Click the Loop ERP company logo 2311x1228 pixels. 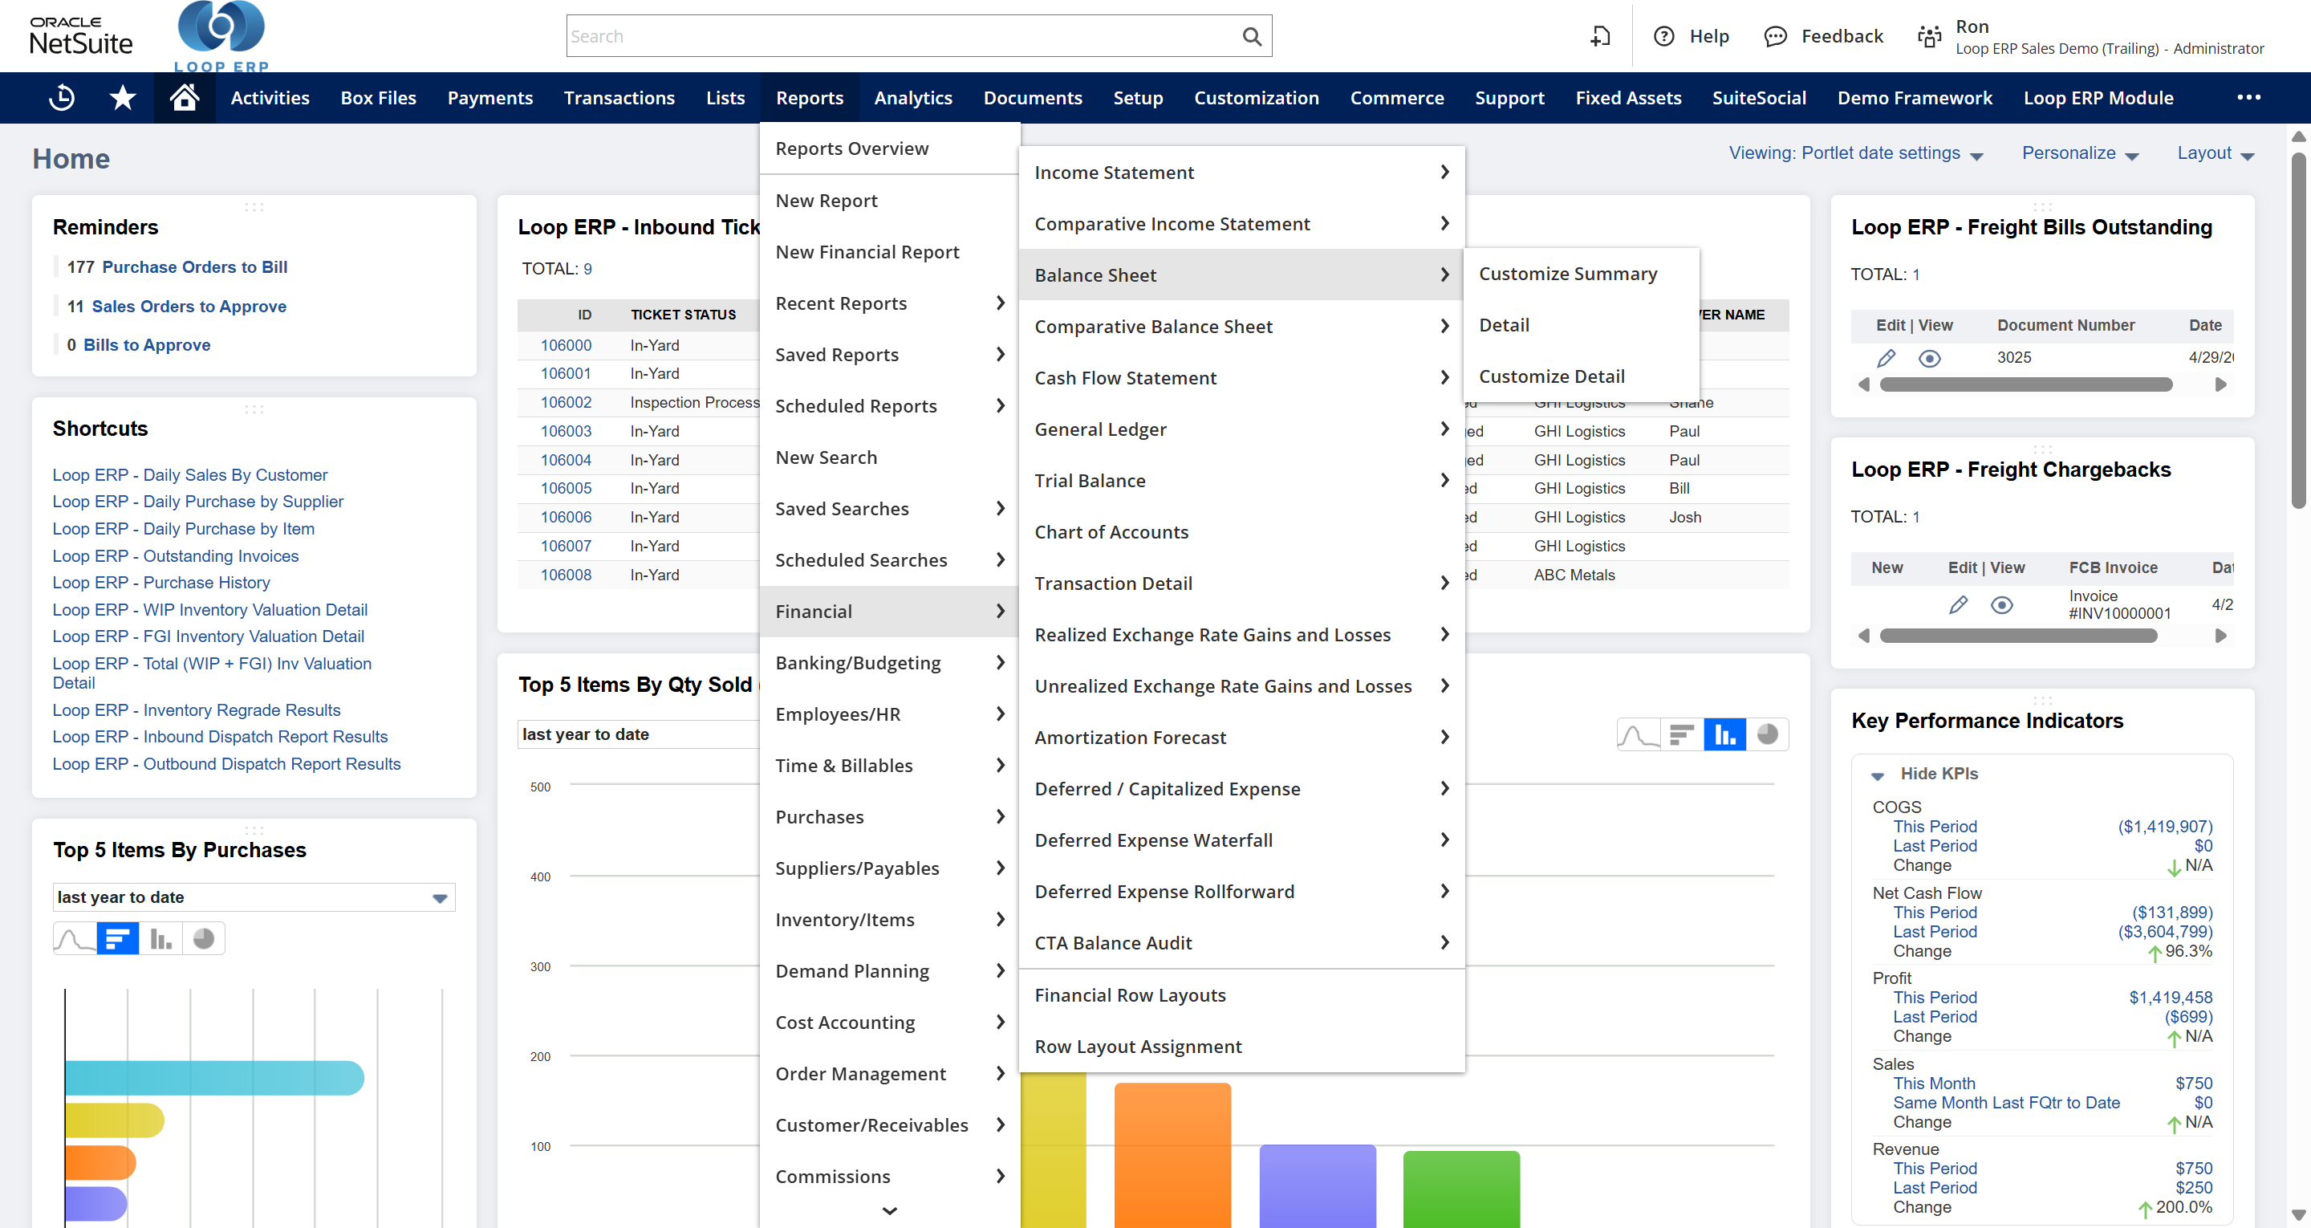pyautogui.click(x=221, y=36)
